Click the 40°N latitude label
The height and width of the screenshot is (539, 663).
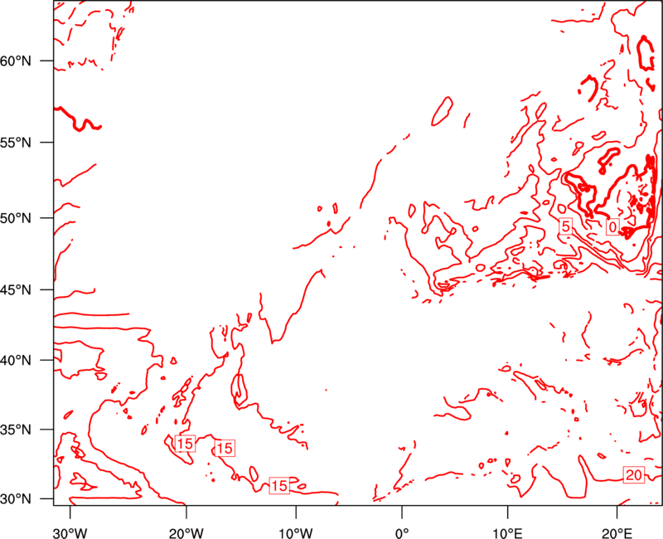(x=16, y=361)
